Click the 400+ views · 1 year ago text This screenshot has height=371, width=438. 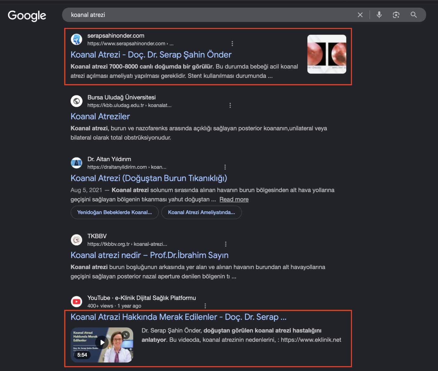[114, 306]
